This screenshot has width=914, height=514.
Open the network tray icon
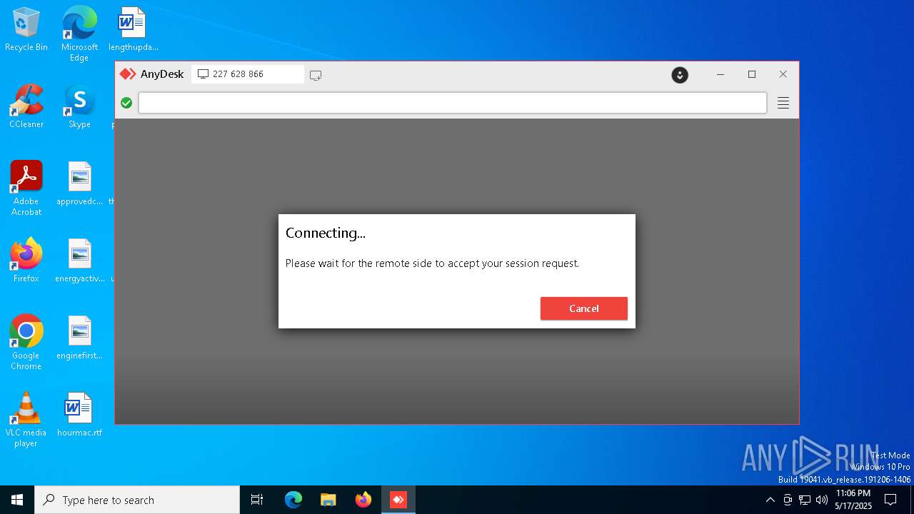tap(805, 500)
